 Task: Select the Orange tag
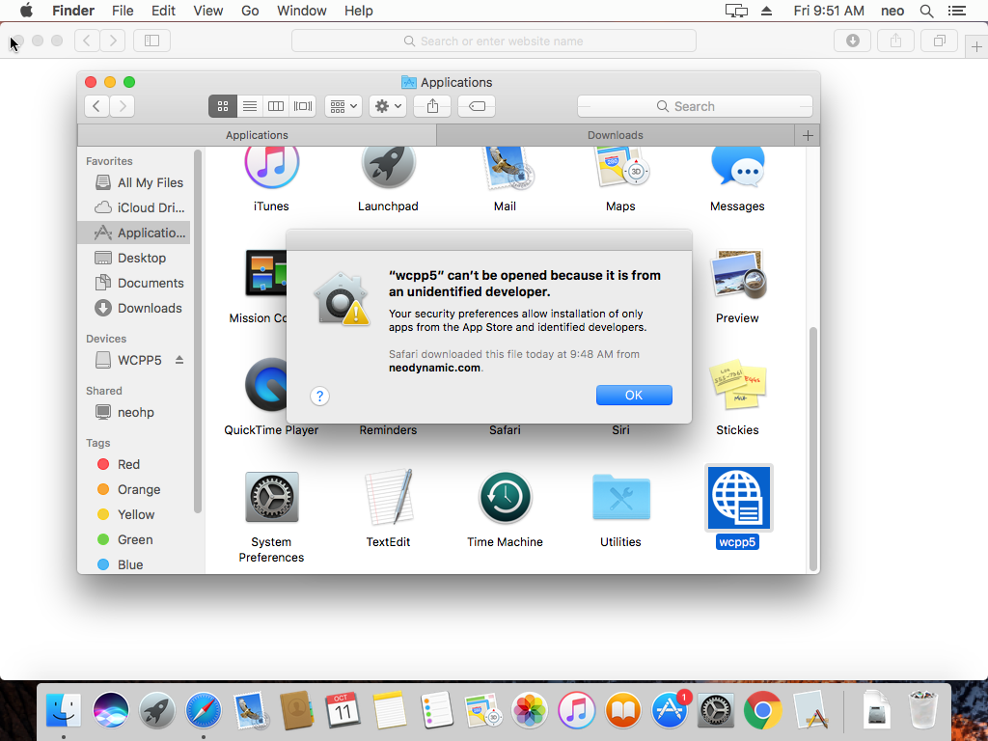pos(134,489)
